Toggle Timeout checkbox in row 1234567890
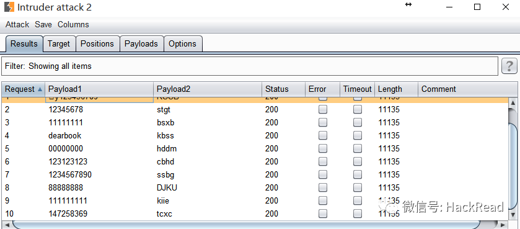Viewport: 520px width, 229px height. click(x=358, y=174)
